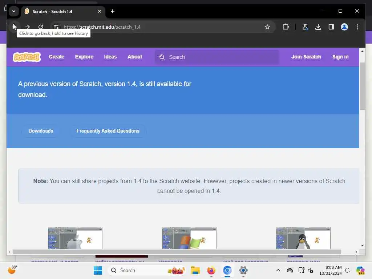Open the browser downloads icon
The image size is (372, 279).
point(318,27)
